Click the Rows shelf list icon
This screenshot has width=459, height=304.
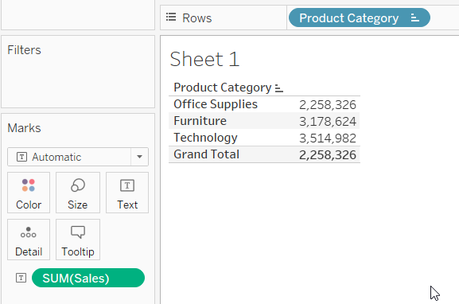pyautogui.click(x=171, y=17)
